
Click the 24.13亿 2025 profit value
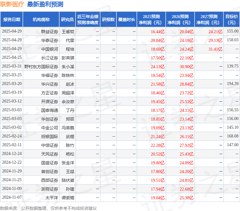tap(158, 67)
